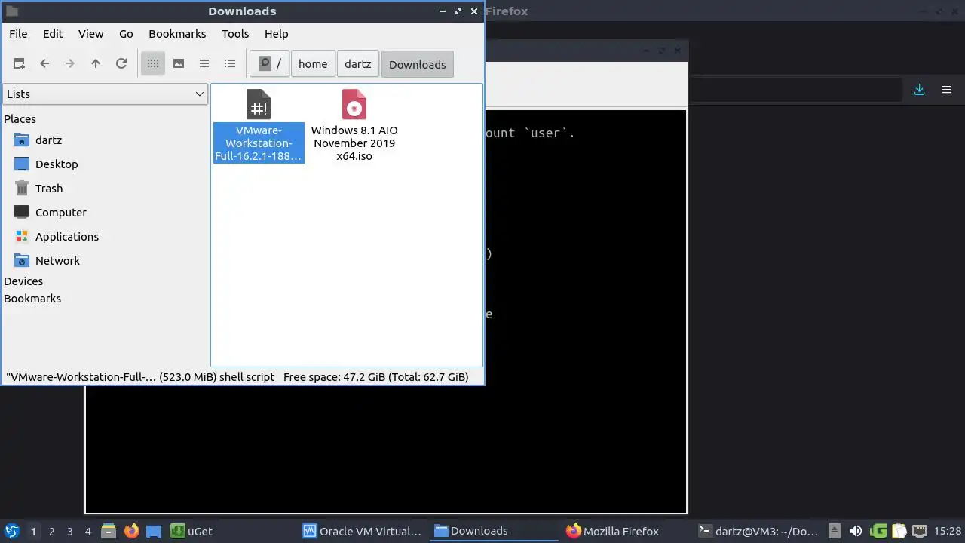Screen dimensions: 965x543
Task: Switch to Mozilla Firefox taskbar entry
Action: (x=626, y=532)
